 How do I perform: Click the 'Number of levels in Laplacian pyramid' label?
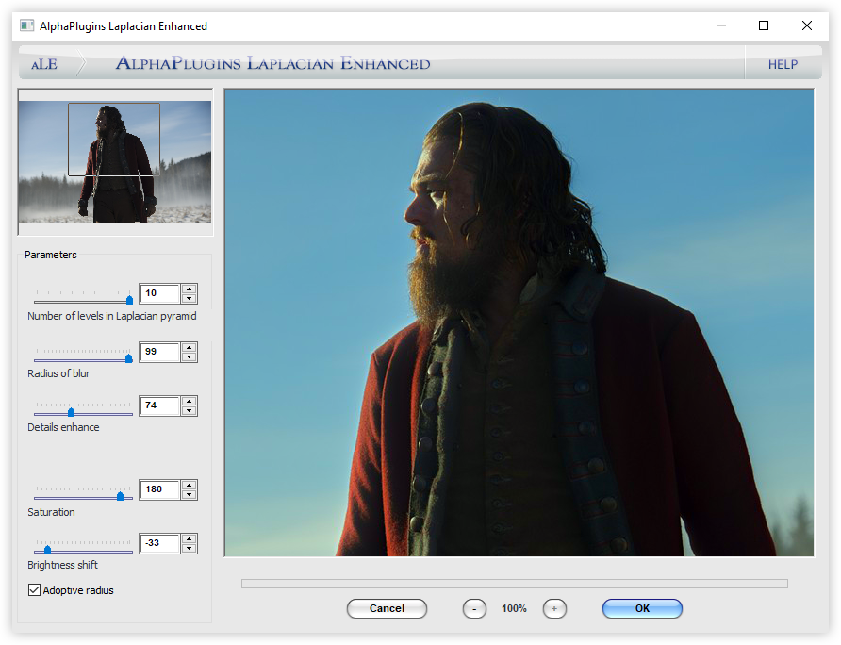coord(112,316)
